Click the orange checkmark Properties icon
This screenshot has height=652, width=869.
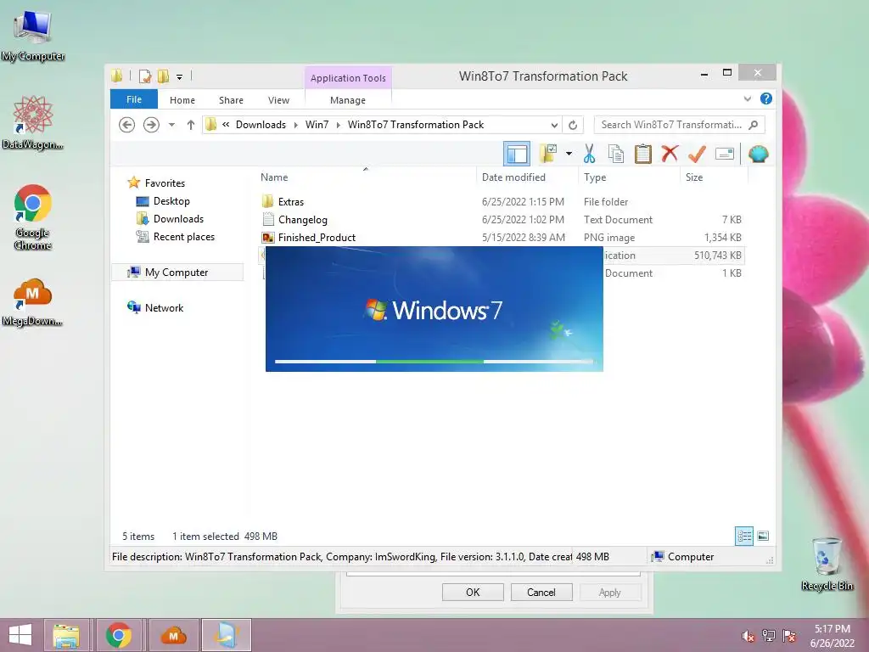tap(697, 154)
